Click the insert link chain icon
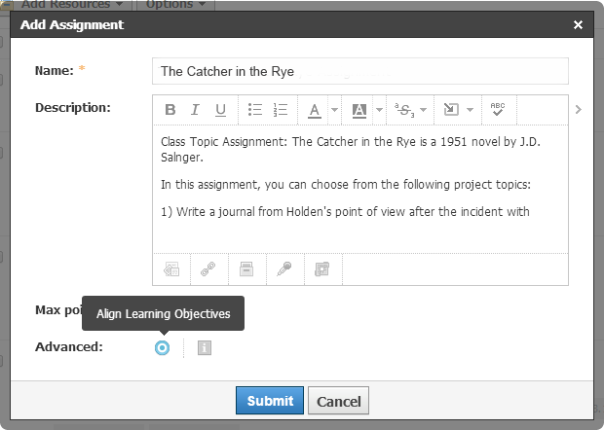604x430 pixels. (208, 268)
